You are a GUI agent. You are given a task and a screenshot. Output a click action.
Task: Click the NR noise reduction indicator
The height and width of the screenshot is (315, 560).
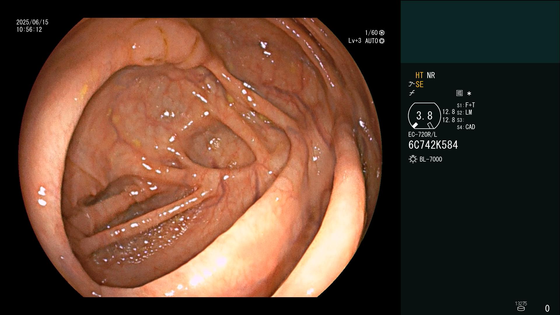431,75
